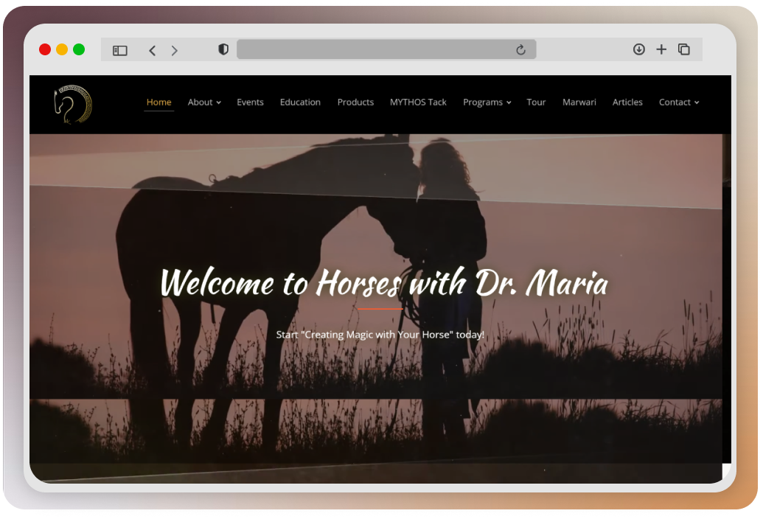
Task: Open the Products page
Action: click(x=356, y=102)
